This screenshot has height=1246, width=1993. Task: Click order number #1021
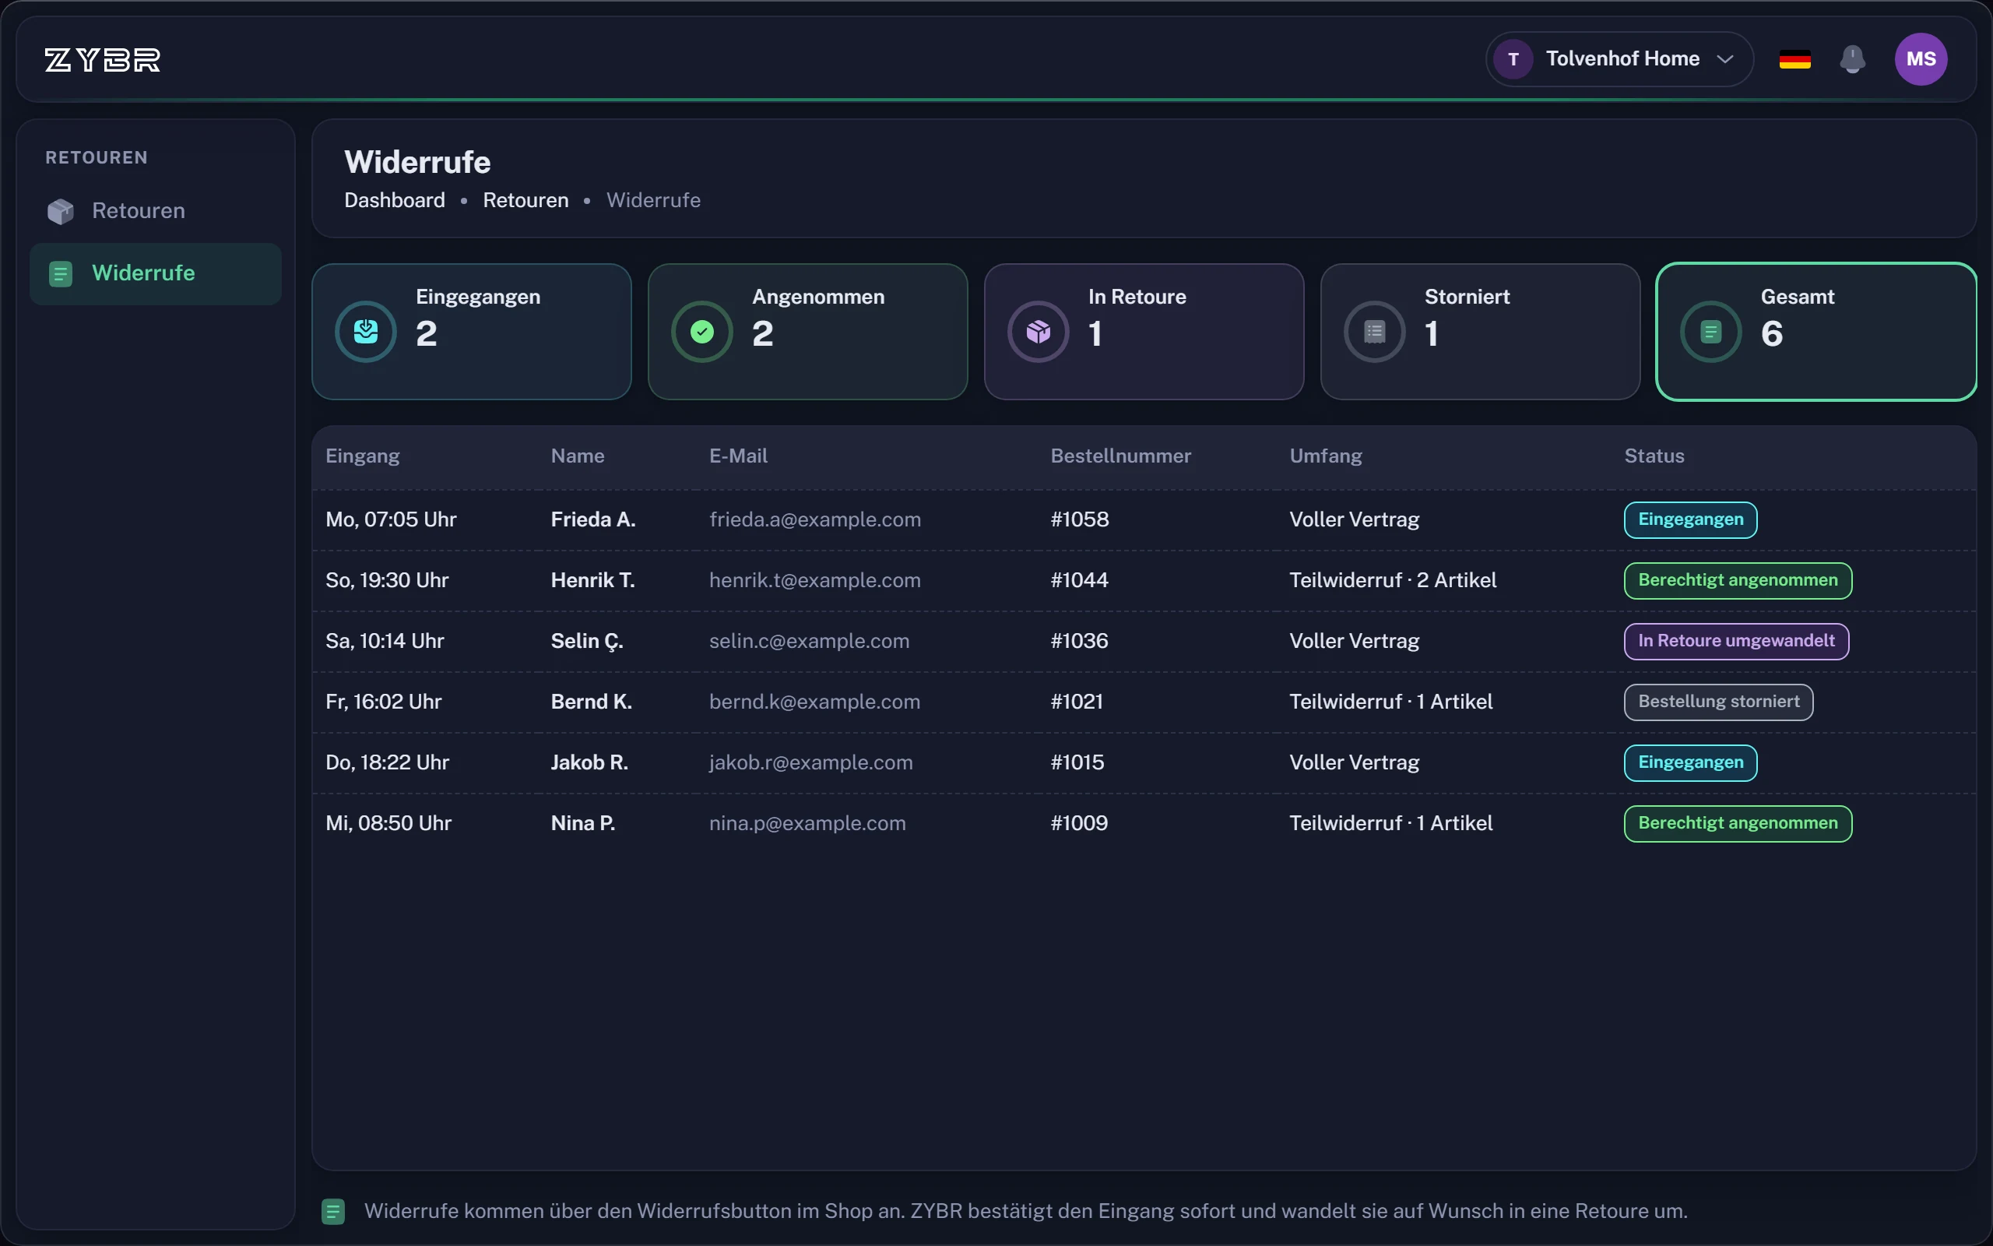point(1076,702)
